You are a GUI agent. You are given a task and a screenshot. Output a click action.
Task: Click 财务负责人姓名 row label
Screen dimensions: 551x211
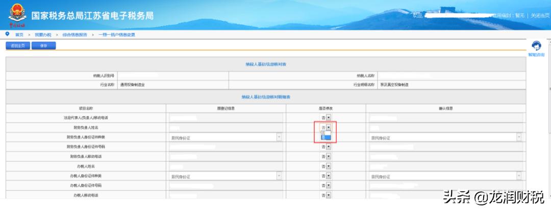(x=86, y=128)
